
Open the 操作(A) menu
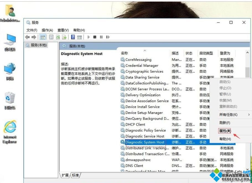(x=47, y=30)
